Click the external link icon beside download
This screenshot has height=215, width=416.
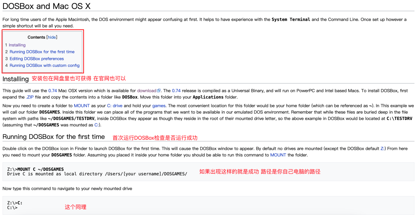(x=159, y=91)
